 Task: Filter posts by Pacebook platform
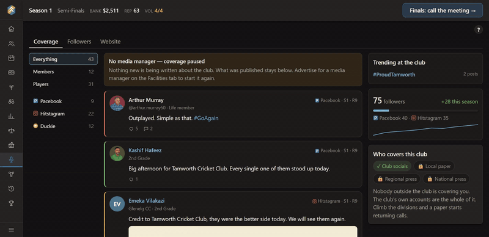pos(64,101)
